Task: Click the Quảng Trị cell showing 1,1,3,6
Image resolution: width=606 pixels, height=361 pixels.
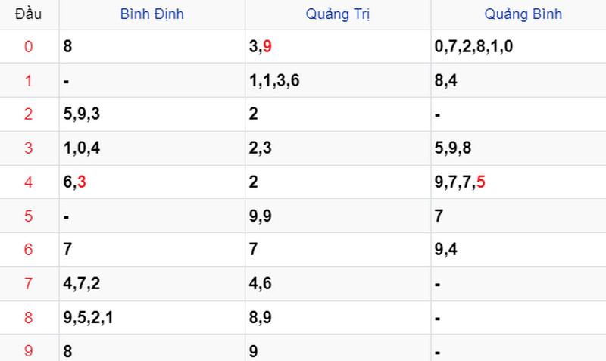Action: (338, 80)
